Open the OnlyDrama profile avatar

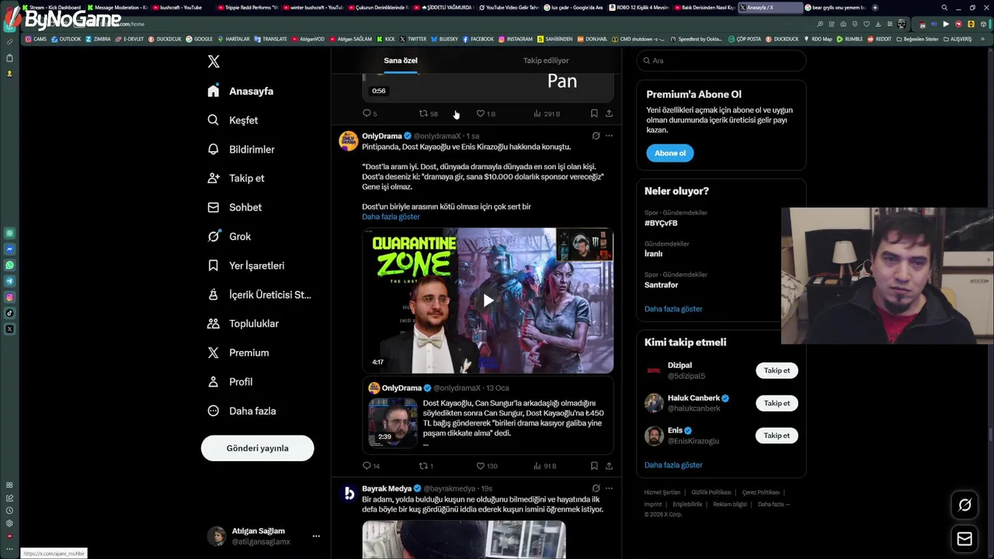pyautogui.click(x=349, y=141)
